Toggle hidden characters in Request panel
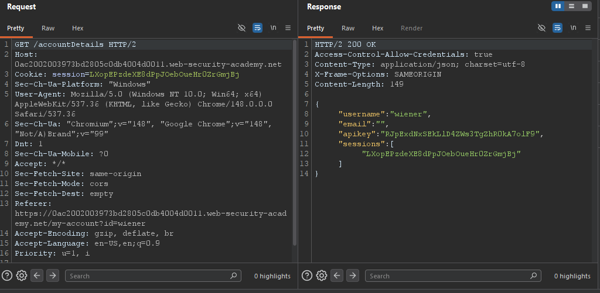Viewport: 600px width, 293px height. pos(241,28)
